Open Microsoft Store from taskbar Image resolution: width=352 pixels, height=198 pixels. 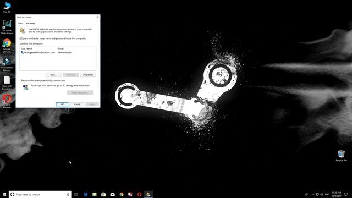click(103, 194)
